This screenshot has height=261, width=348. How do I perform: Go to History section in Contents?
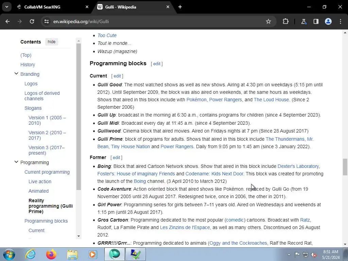[28, 65]
